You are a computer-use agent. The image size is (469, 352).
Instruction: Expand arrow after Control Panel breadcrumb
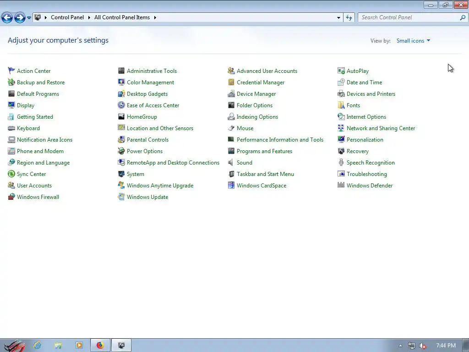coord(89,17)
